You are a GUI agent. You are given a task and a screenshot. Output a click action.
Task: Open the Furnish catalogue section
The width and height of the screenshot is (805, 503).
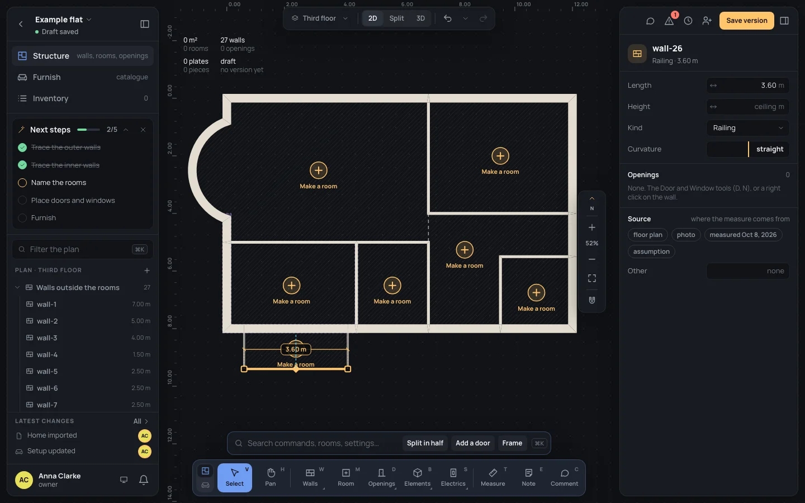tap(83, 77)
